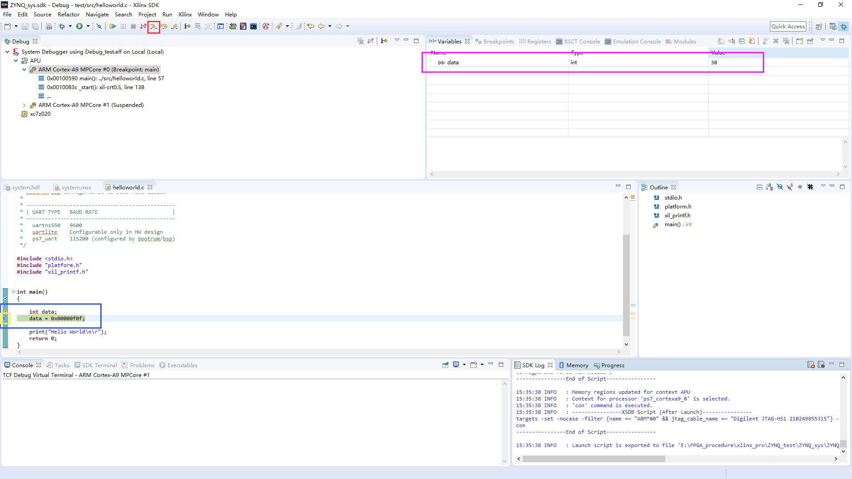Click the Step Return icon

point(175,27)
